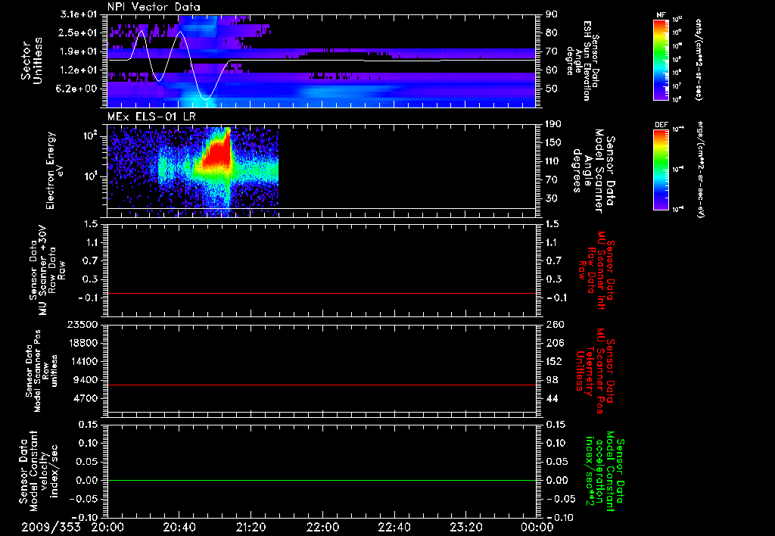Image resolution: width=775 pixels, height=536 pixels.
Task: Click the "152" telemetry tick label
Action: point(554,361)
